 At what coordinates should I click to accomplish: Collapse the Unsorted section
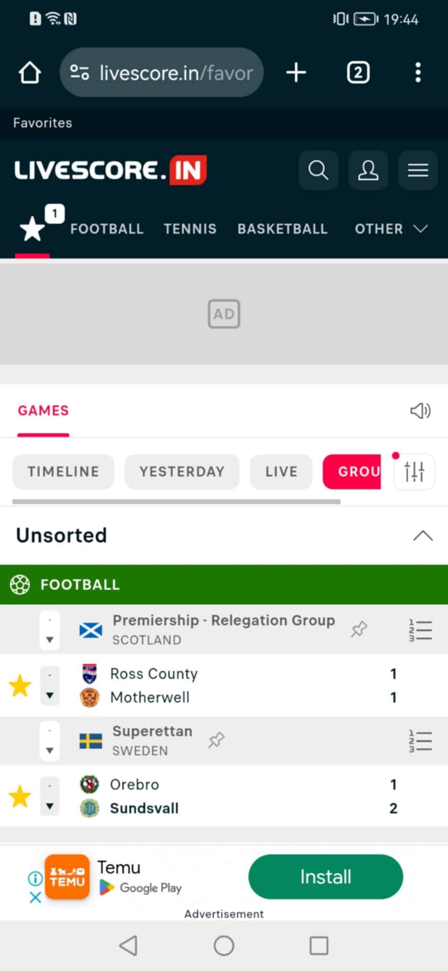tap(422, 536)
